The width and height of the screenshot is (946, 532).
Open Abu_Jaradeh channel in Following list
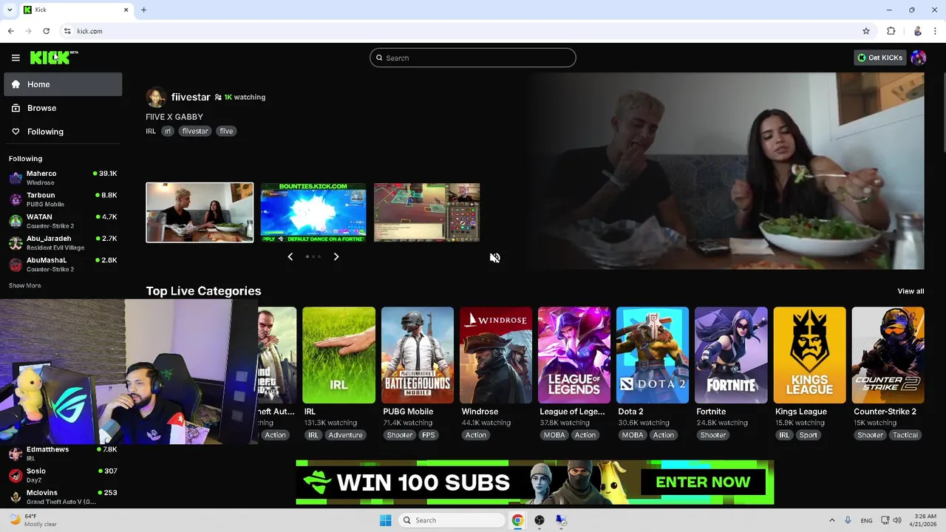(x=63, y=242)
